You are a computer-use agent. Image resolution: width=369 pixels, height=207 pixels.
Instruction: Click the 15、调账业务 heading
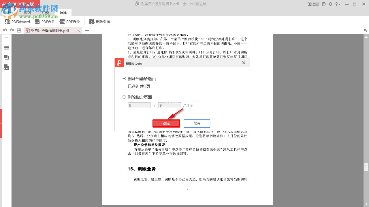click(142, 169)
